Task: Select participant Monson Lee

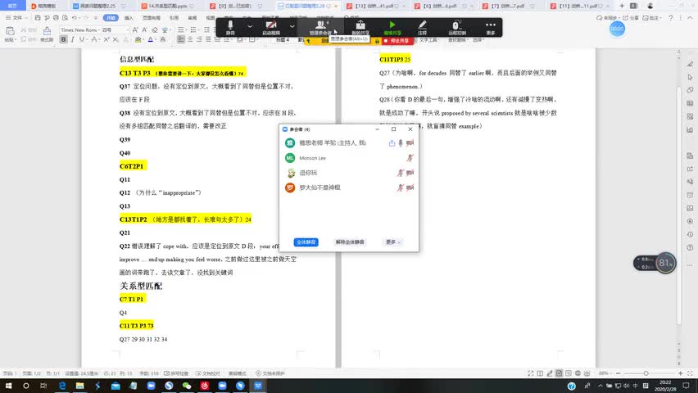Action: (x=349, y=158)
